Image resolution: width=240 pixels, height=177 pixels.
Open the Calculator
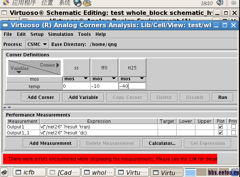[x=162, y=143]
